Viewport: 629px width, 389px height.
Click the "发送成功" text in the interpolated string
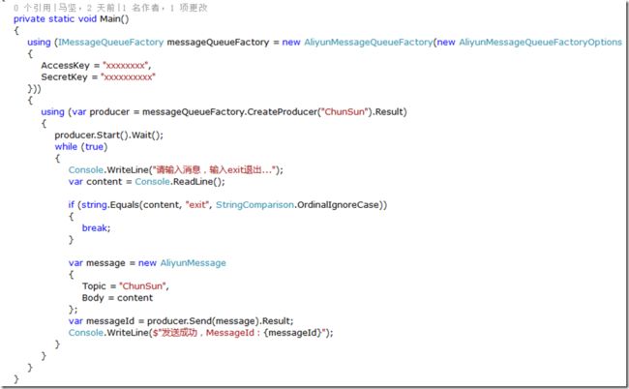[x=179, y=333]
